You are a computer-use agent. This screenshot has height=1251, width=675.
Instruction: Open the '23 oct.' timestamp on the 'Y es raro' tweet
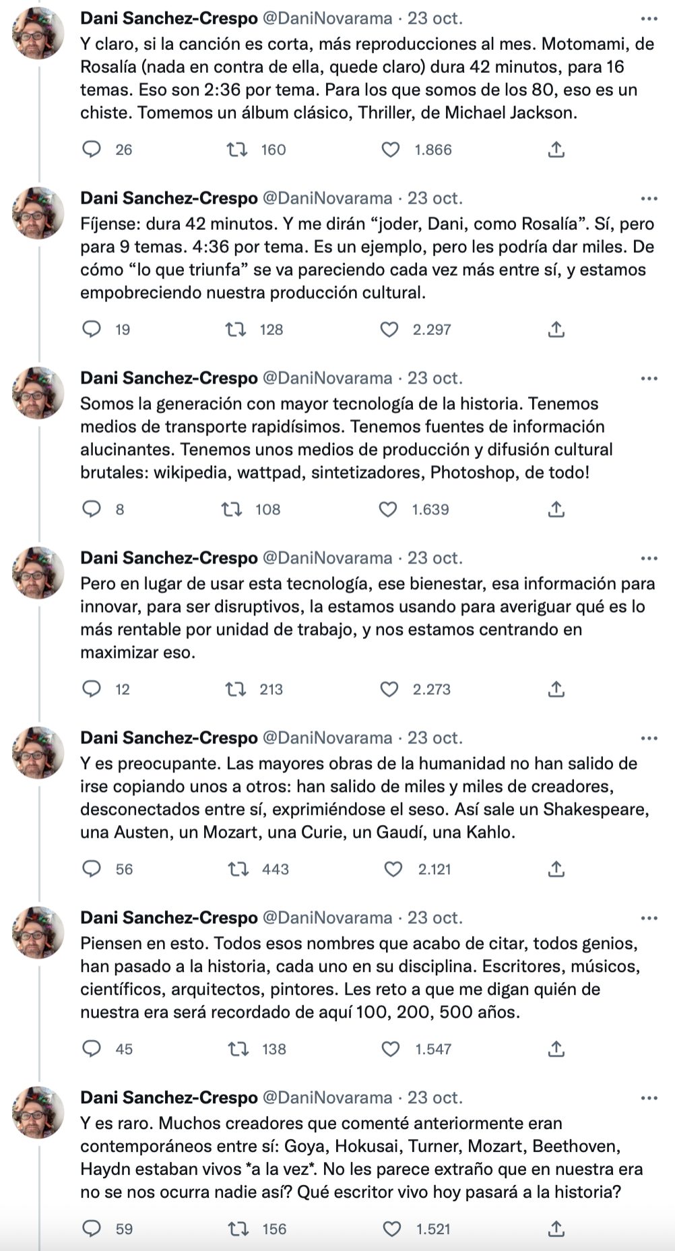click(x=435, y=1097)
